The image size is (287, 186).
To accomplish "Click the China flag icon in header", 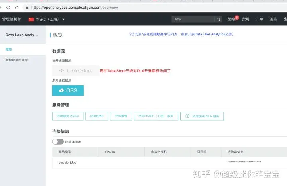I will click(x=31, y=19).
